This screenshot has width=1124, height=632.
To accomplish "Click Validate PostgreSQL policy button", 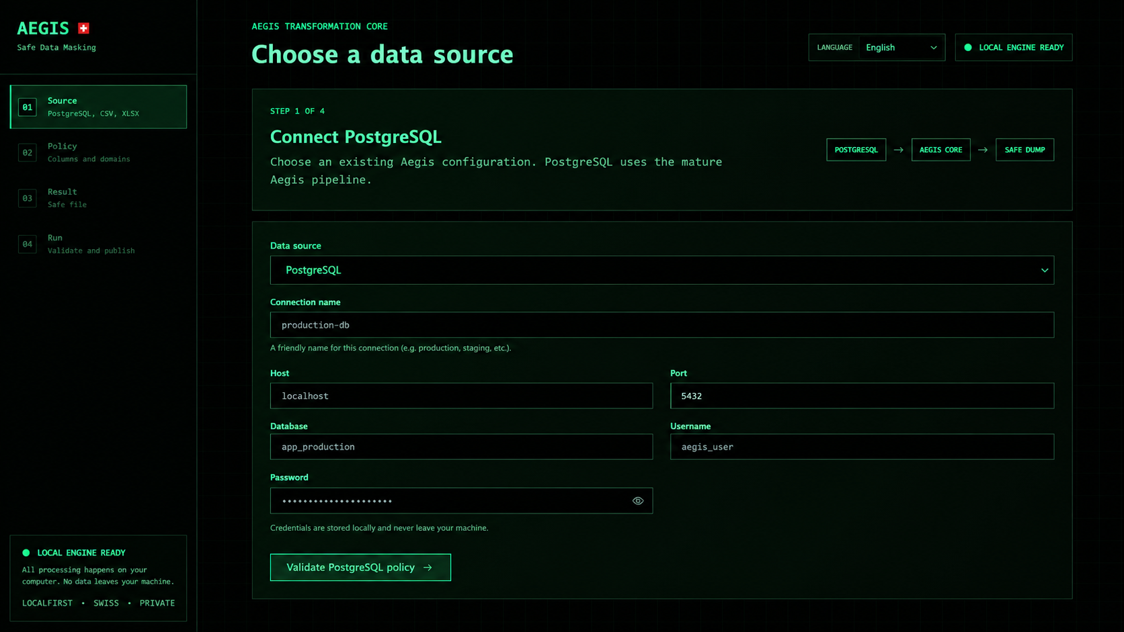I will pyautogui.click(x=360, y=568).
